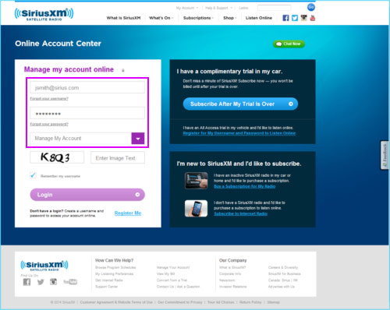Click the lock icon beside Manage my account online
390x310 pixels.
pos(123,70)
